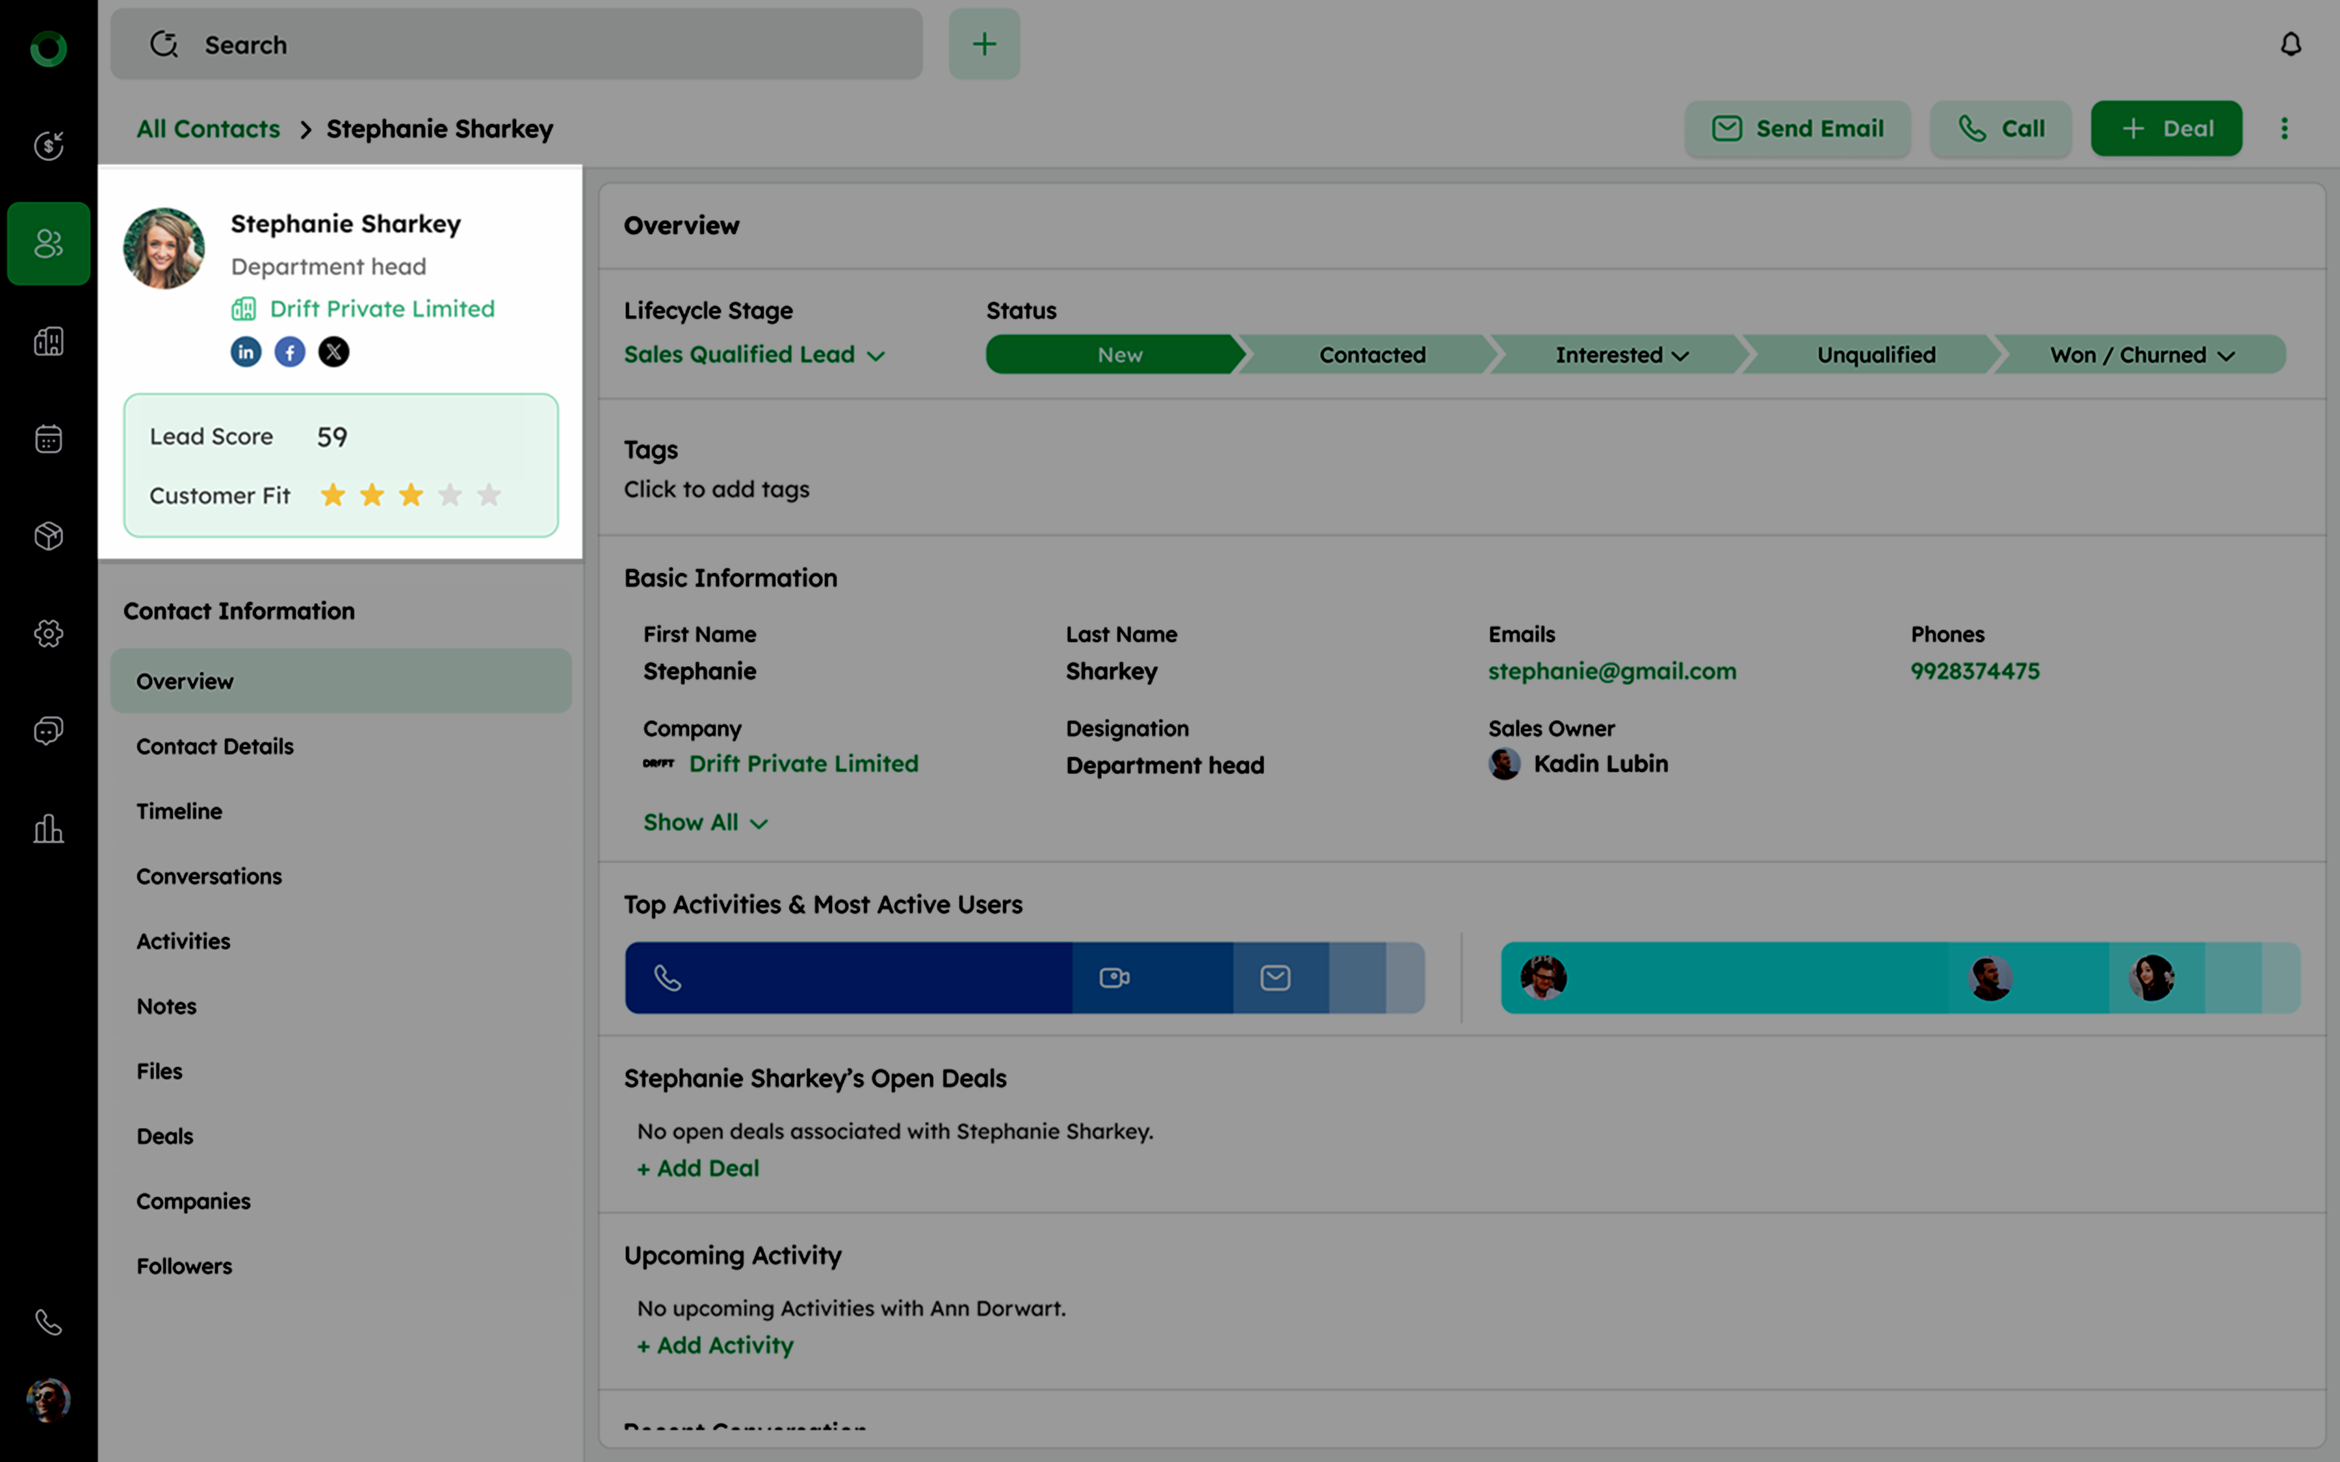Open Contacts in the left sidebar

48,244
